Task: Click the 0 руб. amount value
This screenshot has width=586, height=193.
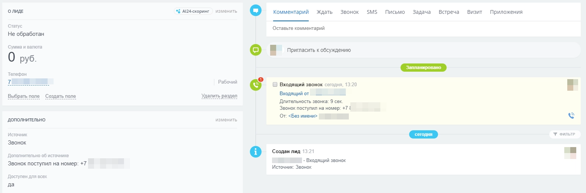Action: pyautogui.click(x=22, y=57)
